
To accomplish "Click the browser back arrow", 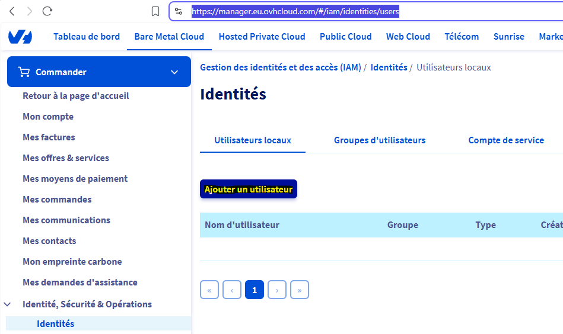I will click(x=12, y=11).
